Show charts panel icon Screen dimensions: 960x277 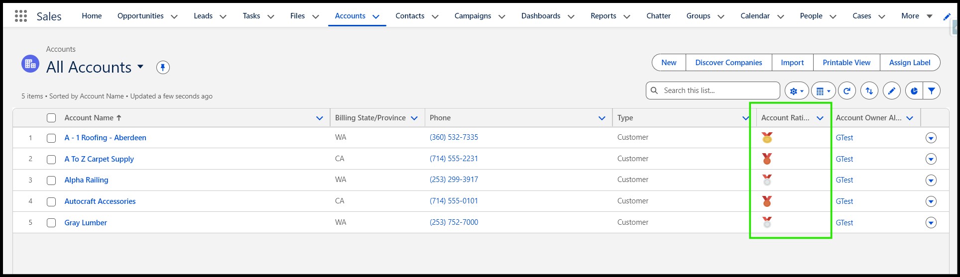(x=914, y=91)
